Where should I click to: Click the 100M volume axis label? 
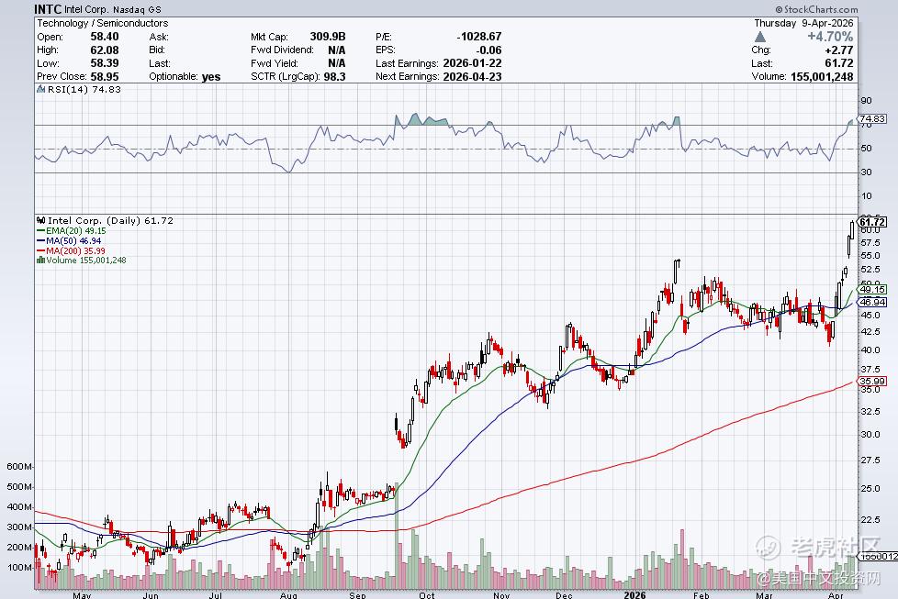(x=19, y=567)
